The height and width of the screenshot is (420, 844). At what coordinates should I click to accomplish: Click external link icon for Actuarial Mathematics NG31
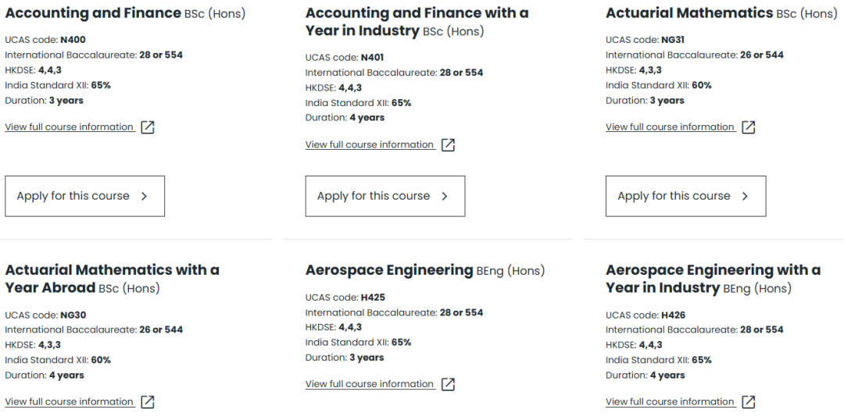(748, 127)
